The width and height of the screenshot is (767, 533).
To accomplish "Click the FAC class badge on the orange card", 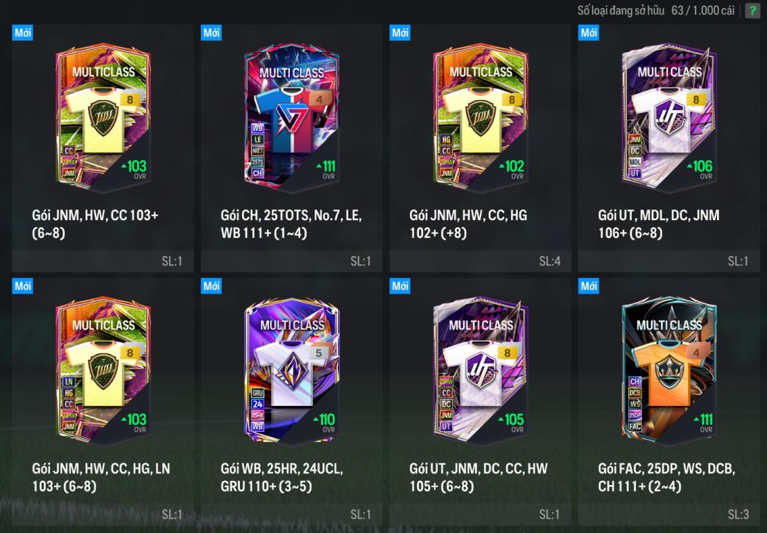I will pyautogui.click(x=635, y=426).
